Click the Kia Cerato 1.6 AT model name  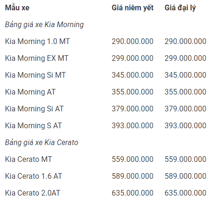34,176
